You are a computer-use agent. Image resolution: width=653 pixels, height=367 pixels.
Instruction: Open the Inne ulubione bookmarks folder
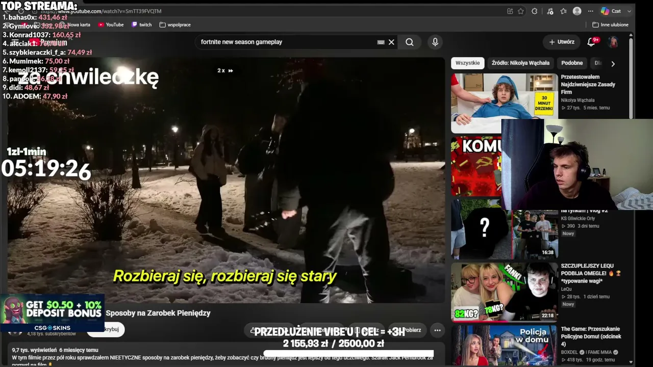pyautogui.click(x=611, y=24)
